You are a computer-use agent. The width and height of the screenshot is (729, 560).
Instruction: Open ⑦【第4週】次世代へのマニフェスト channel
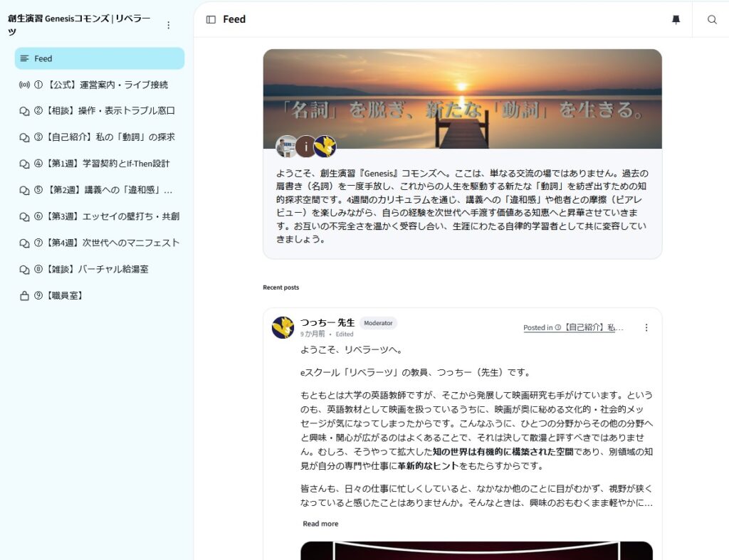click(100, 243)
